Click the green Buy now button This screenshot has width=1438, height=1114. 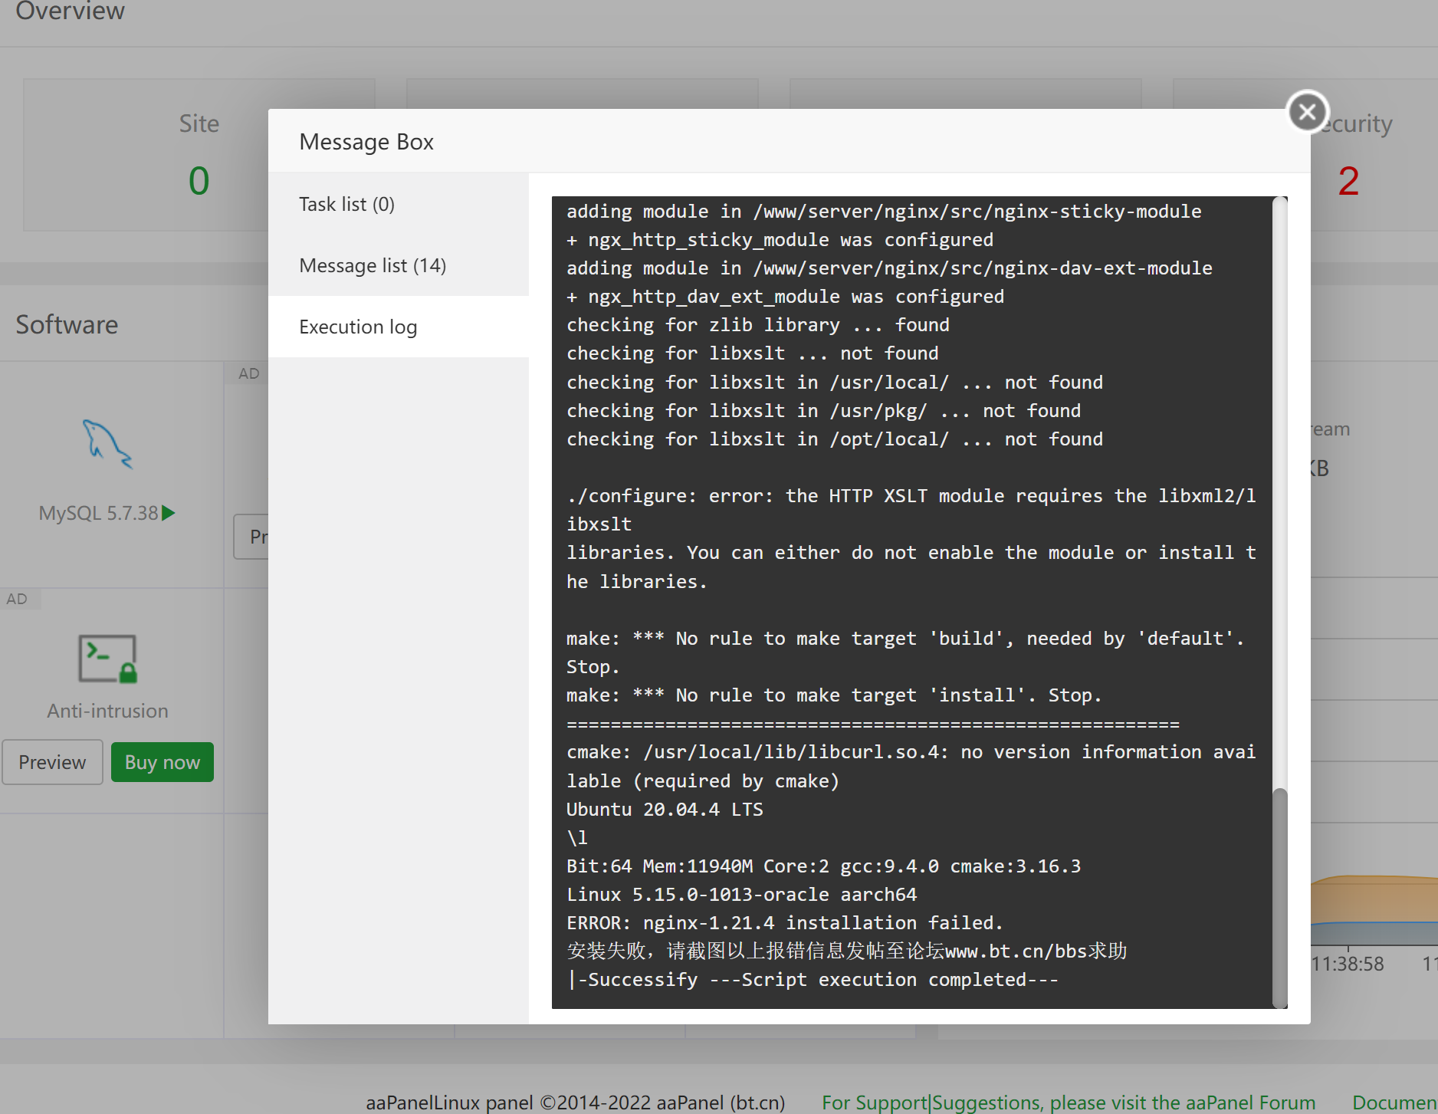click(x=163, y=762)
